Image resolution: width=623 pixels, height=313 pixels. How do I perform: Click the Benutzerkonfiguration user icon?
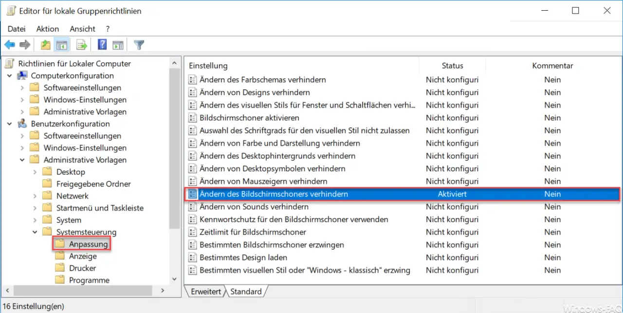[x=22, y=123]
